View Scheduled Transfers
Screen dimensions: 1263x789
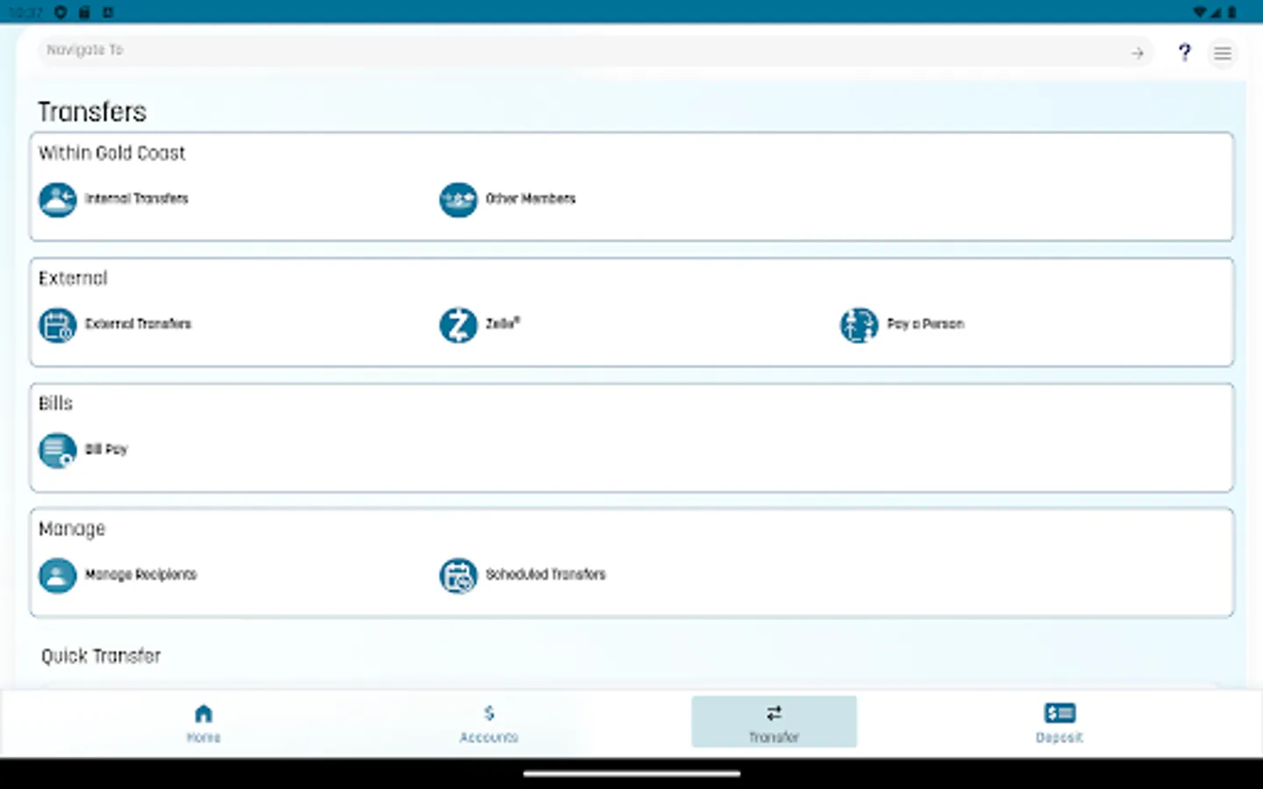[x=458, y=575]
